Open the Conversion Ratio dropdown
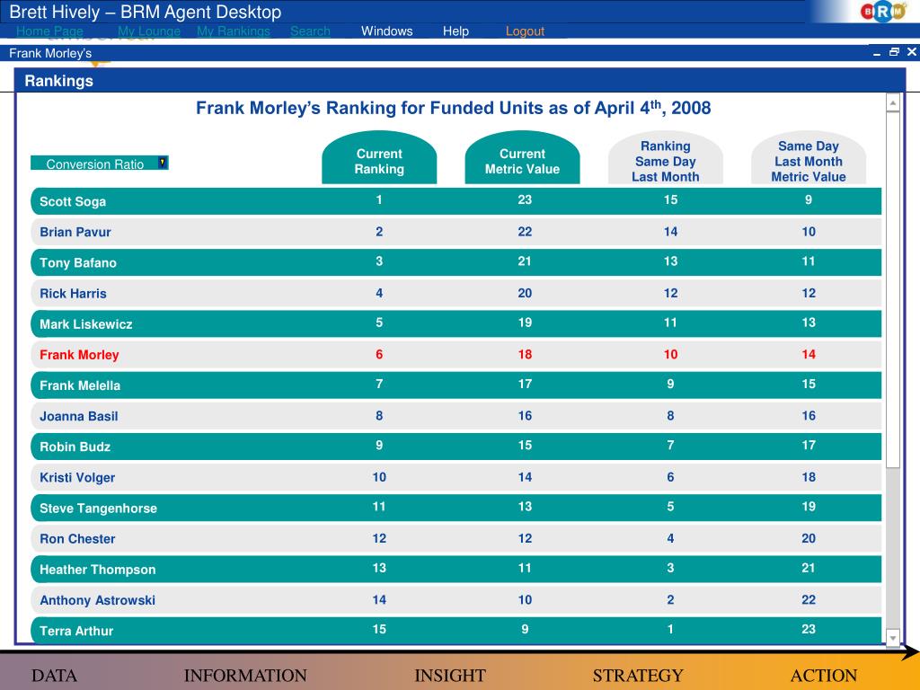 pyautogui.click(x=99, y=164)
